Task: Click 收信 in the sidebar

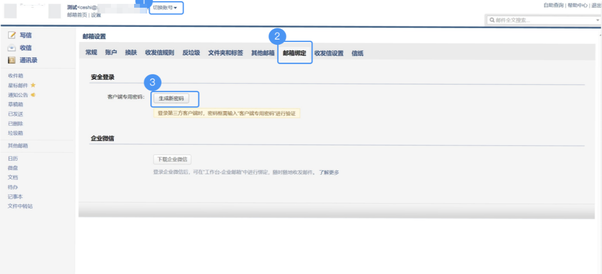Action: point(26,48)
